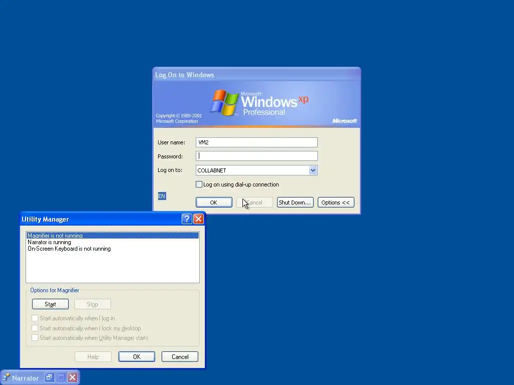The image size is (514, 385).
Task: Toggle Log on using dial-up connection
Action: coord(199,184)
